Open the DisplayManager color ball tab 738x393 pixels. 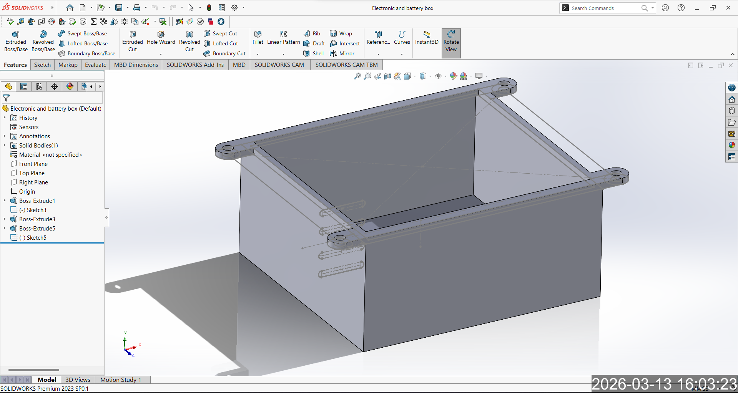[x=70, y=86]
